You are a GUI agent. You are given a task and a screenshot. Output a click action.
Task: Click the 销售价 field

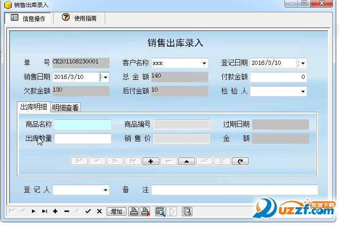point(181,139)
